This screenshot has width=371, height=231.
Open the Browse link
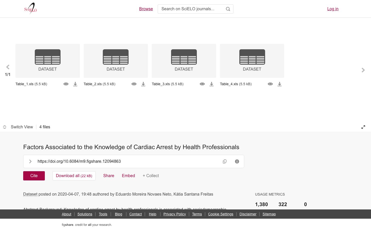(146, 9)
